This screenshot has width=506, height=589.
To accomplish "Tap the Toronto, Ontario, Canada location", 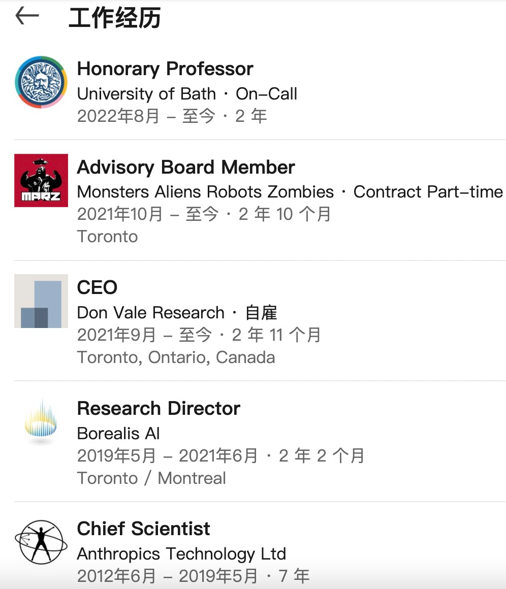I will 176,357.
